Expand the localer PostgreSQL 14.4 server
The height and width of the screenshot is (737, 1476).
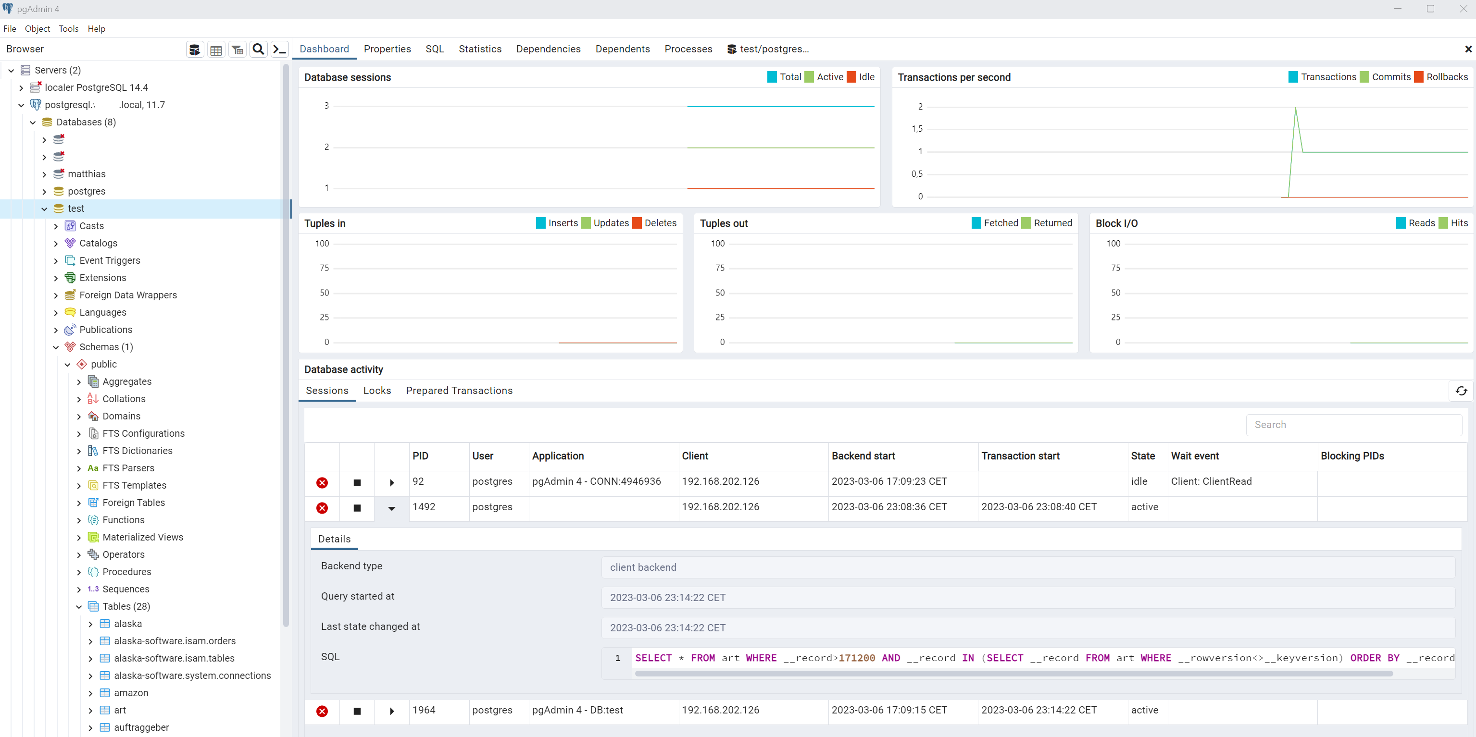pos(21,87)
